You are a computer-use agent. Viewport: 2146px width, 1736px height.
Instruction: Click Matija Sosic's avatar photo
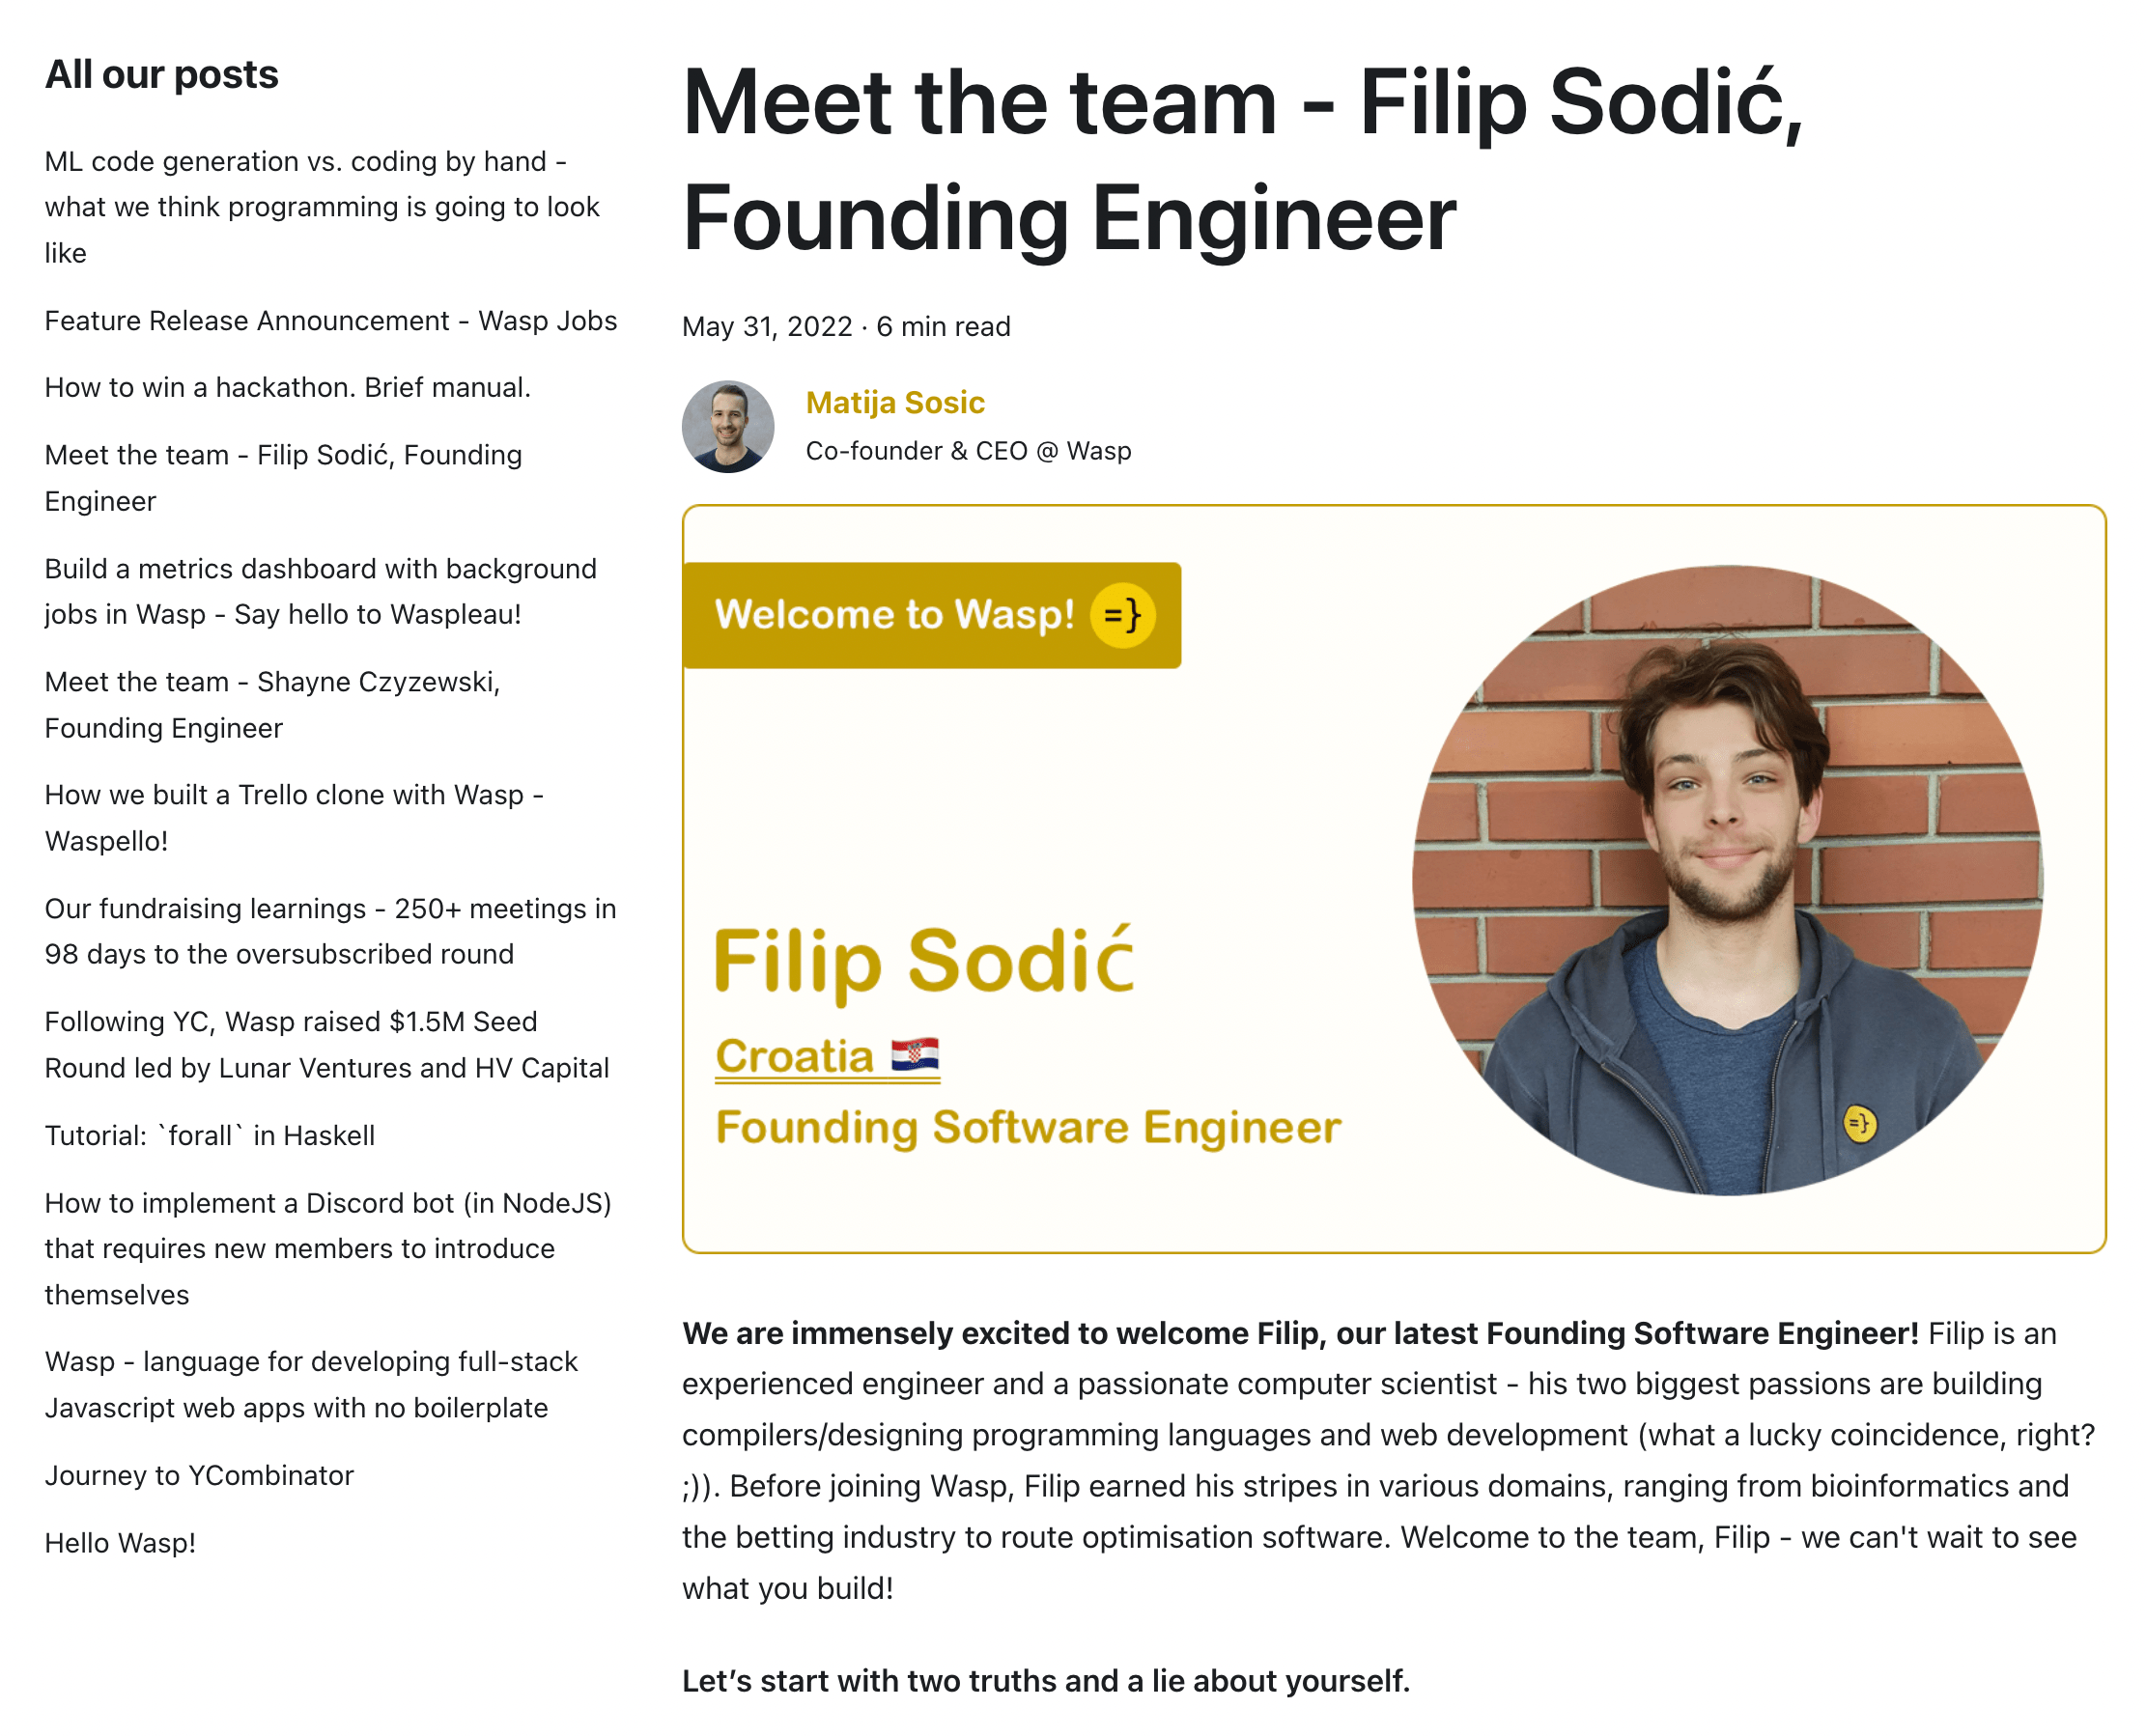729,425
